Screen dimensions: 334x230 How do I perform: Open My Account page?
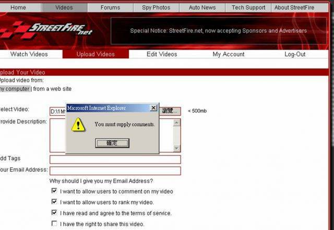point(229,54)
